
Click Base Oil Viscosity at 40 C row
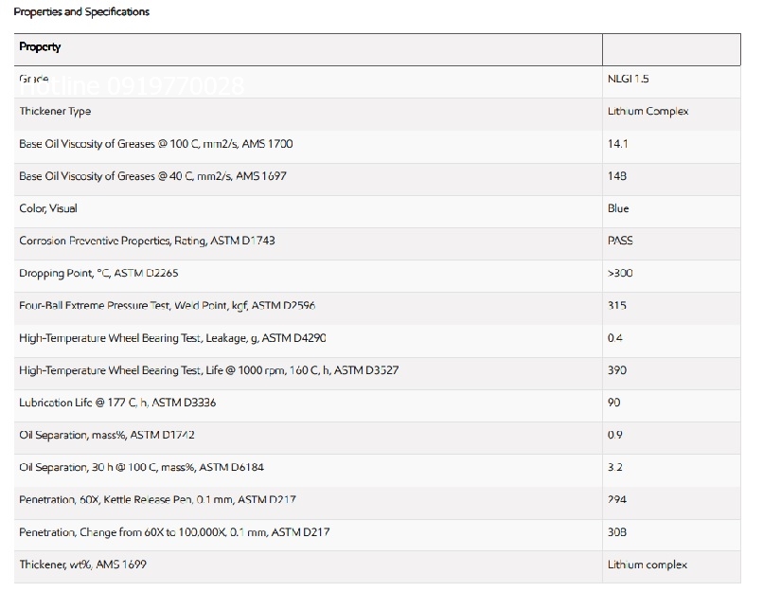click(152, 176)
